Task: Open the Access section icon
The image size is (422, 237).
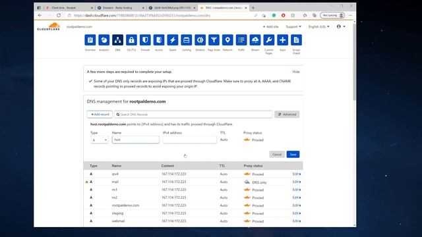Action: [x=159, y=40]
